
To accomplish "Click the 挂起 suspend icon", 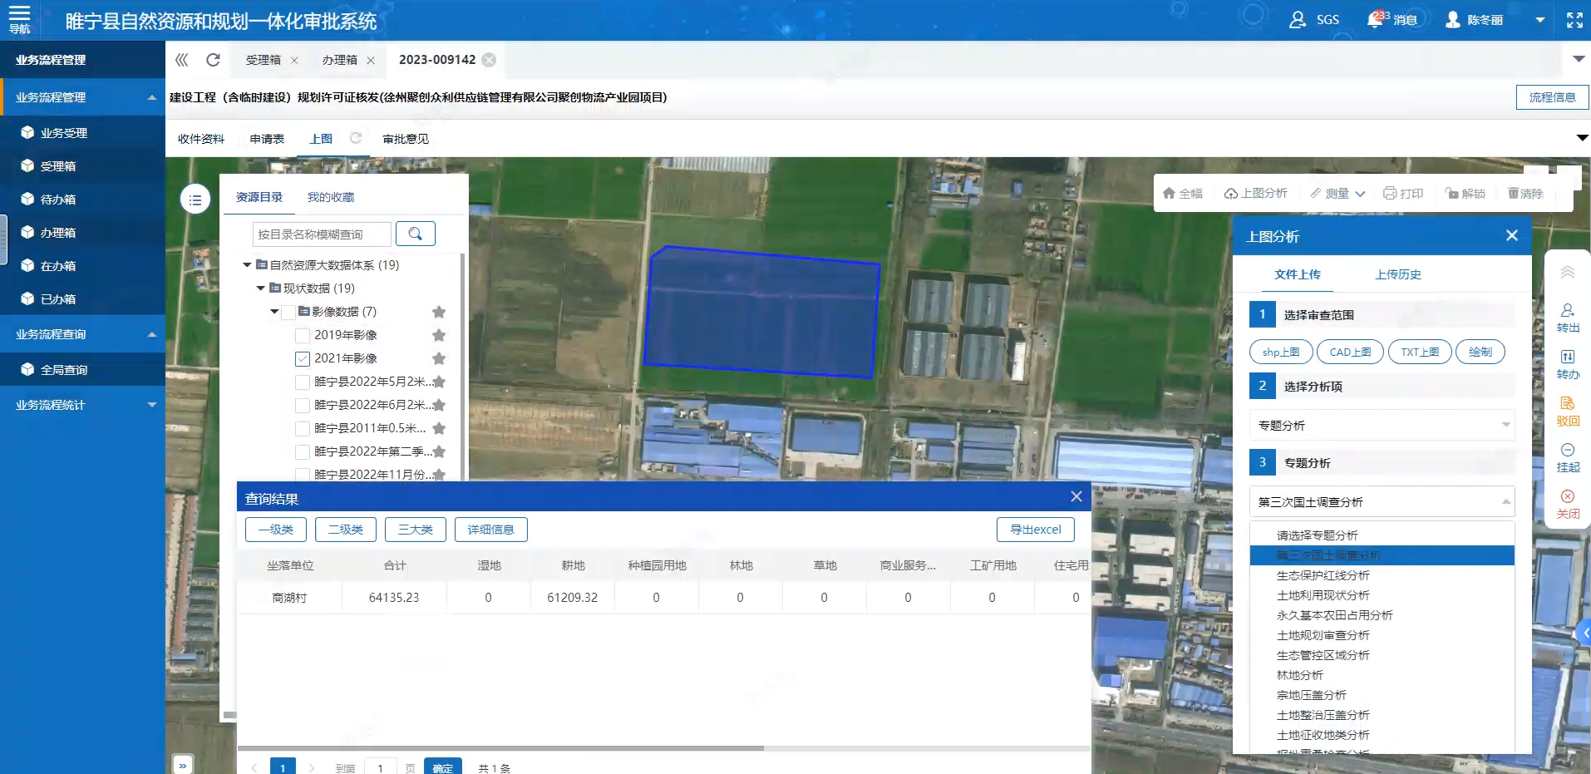I will point(1568,457).
